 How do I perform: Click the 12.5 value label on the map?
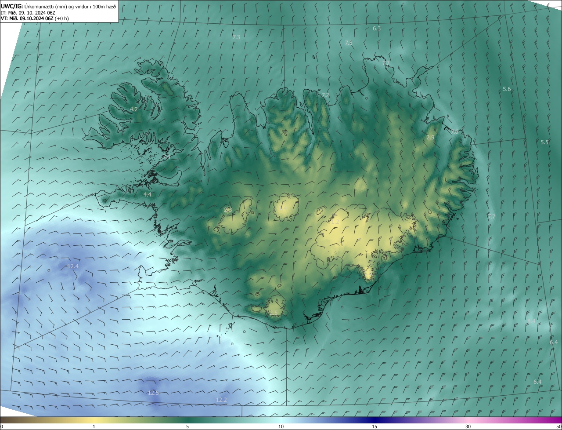coord(153,393)
